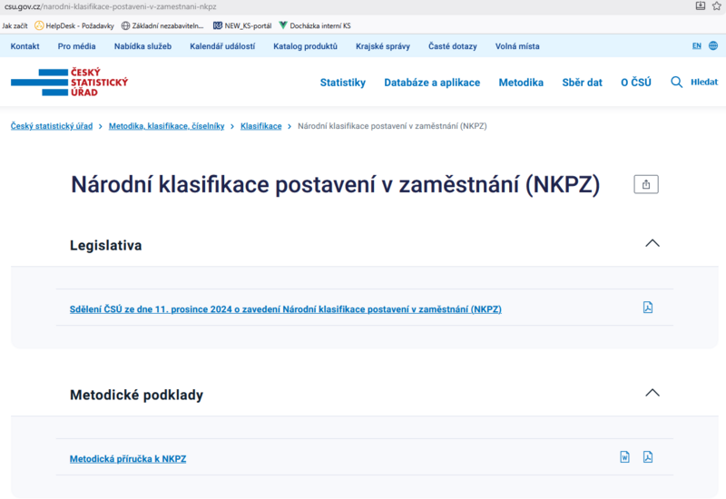Download PDF version of Metodická příručka
This screenshot has width=726, height=499.
648,457
